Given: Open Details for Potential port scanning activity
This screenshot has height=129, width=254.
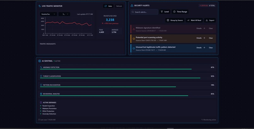Looking at the screenshot, I should [x=201, y=38].
